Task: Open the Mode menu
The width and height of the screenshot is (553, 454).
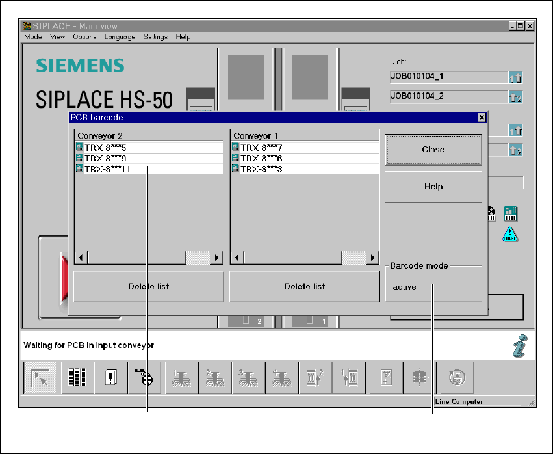Action: [x=32, y=37]
